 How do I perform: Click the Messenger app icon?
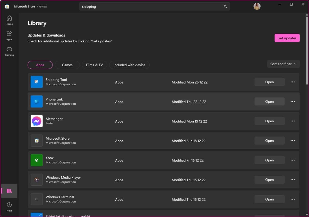tap(36, 121)
